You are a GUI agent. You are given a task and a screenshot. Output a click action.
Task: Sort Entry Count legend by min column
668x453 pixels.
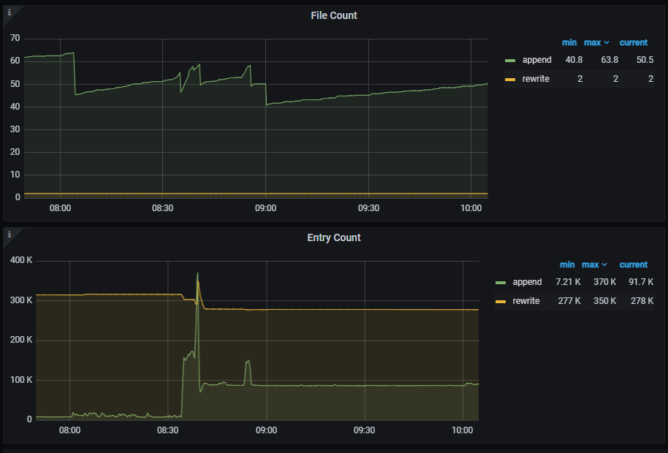(x=567, y=264)
